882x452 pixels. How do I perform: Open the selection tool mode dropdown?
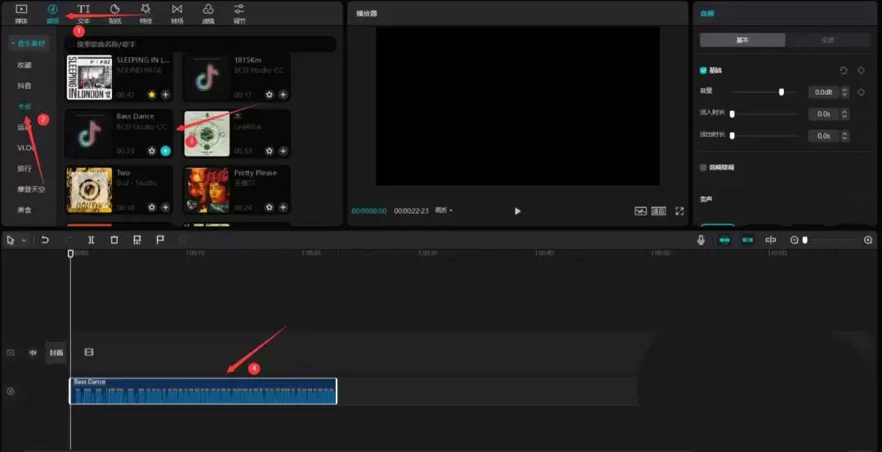[x=24, y=240]
